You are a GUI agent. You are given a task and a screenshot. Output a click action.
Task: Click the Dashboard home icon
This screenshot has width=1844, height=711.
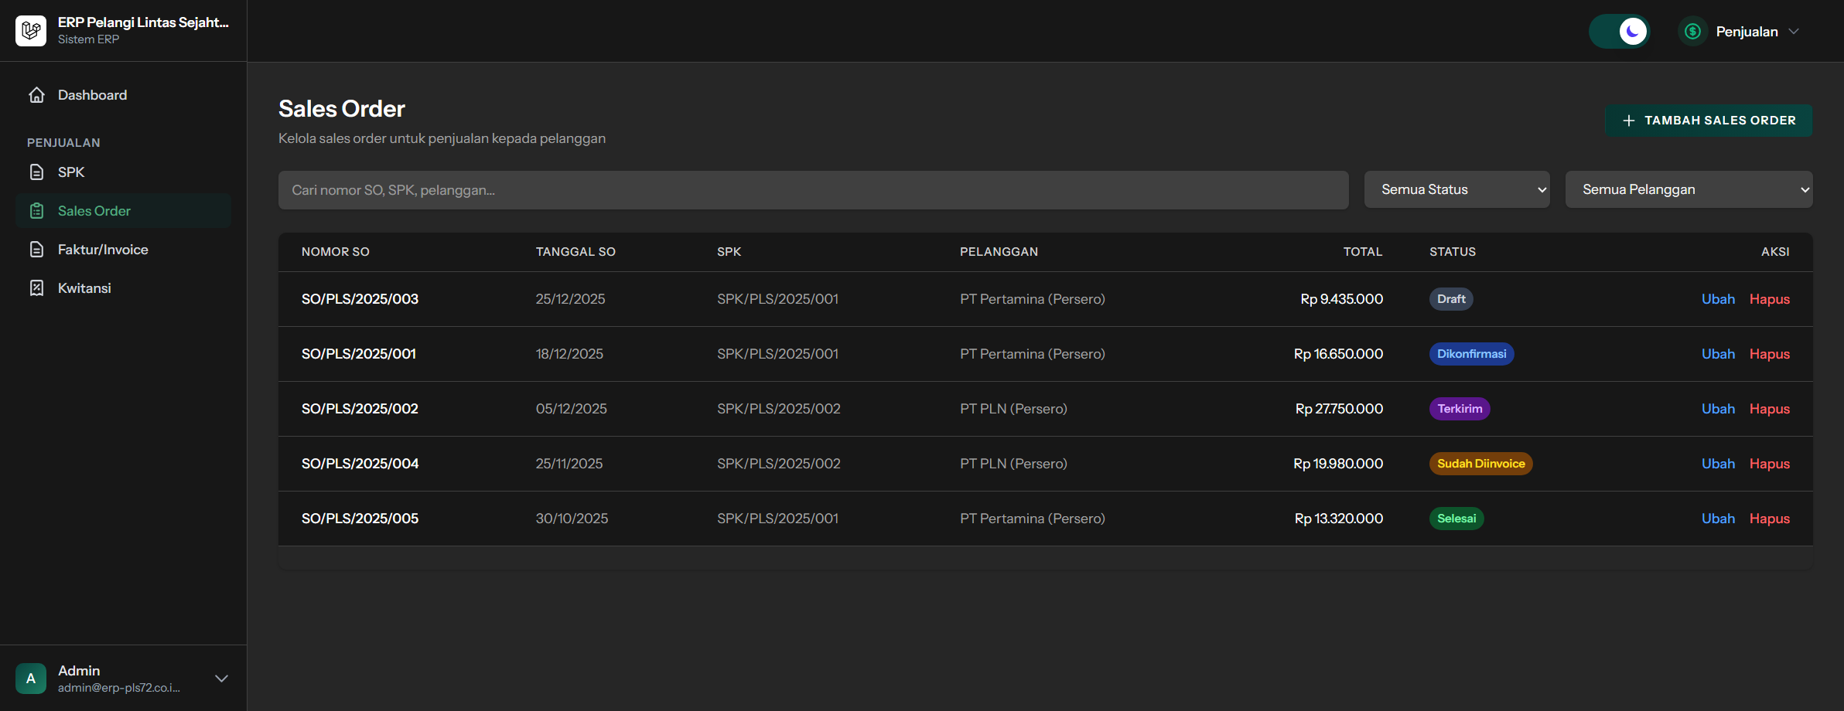[36, 95]
